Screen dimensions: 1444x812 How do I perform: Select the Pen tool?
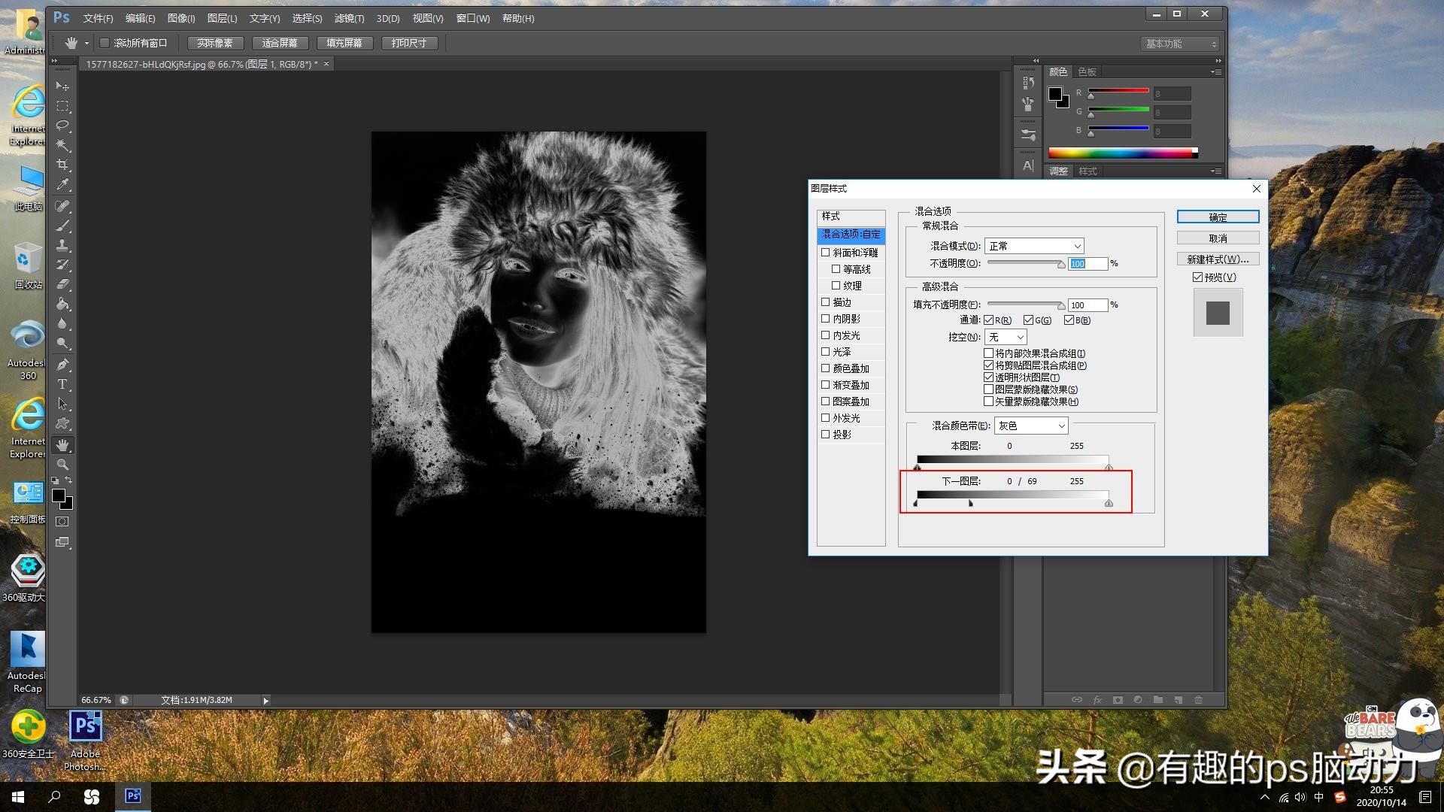tap(62, 365)
